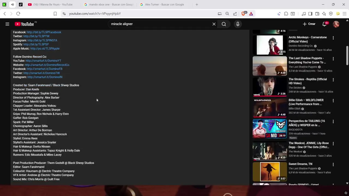
Task: Open the Brave Wallet icon
Action: click(x=317, y=14)
